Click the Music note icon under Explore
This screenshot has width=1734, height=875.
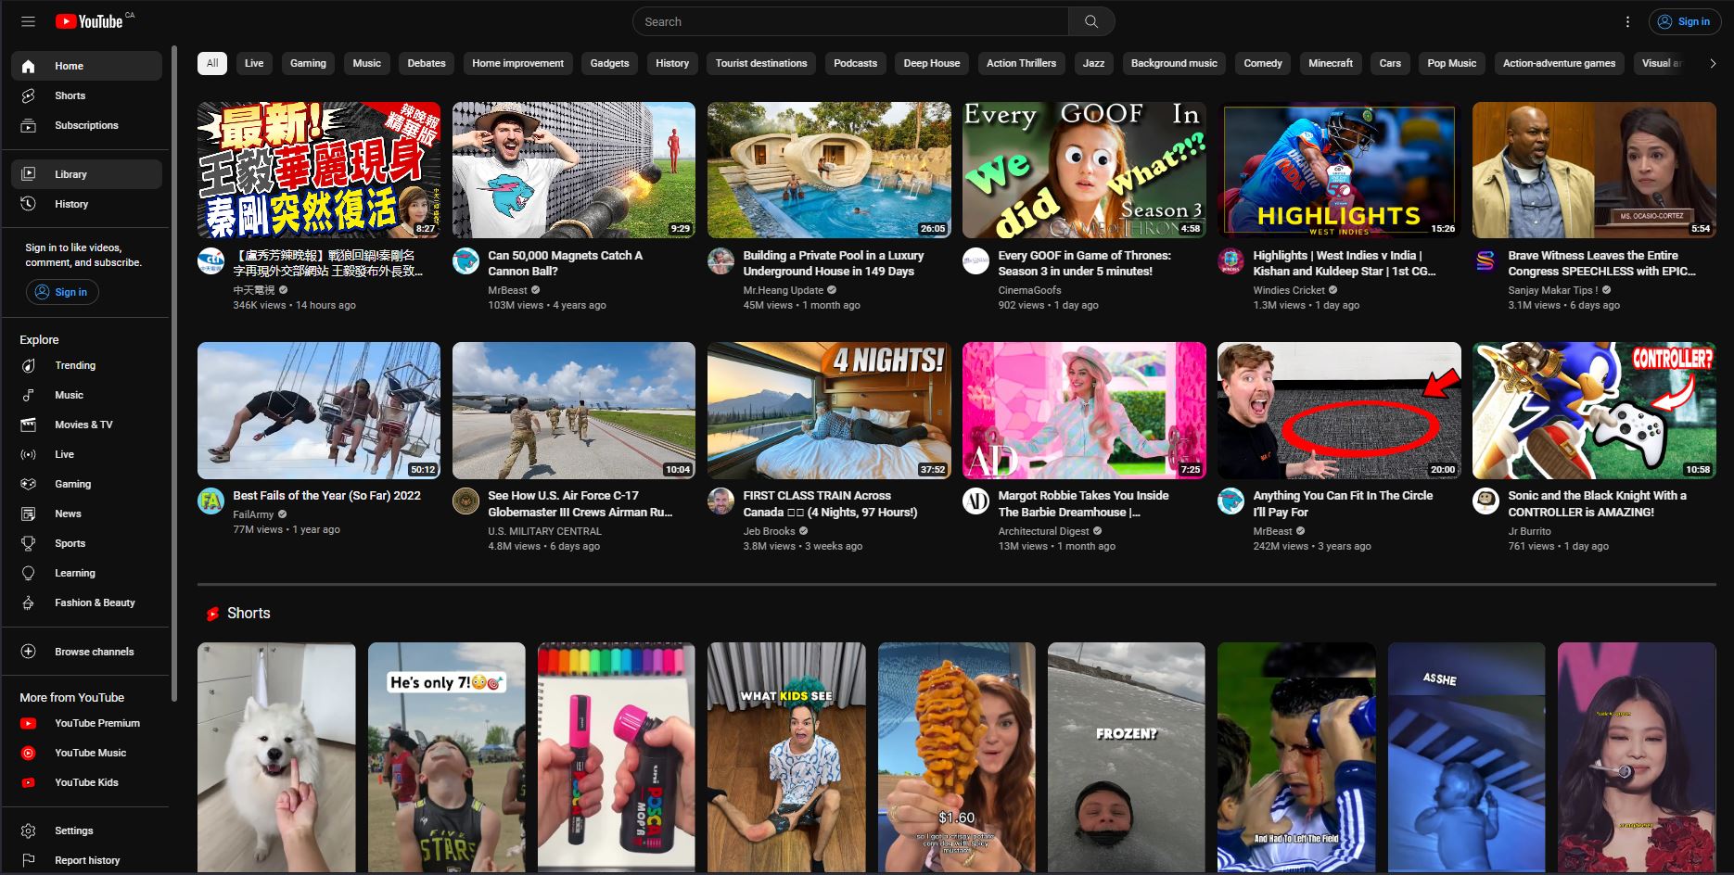click(29, 395)
